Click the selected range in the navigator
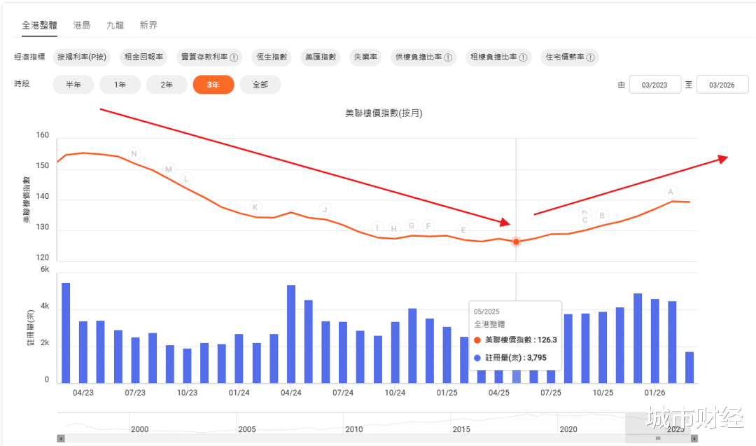Image resolution: width=756 pixels, height=446 pixels. point(658,424)
